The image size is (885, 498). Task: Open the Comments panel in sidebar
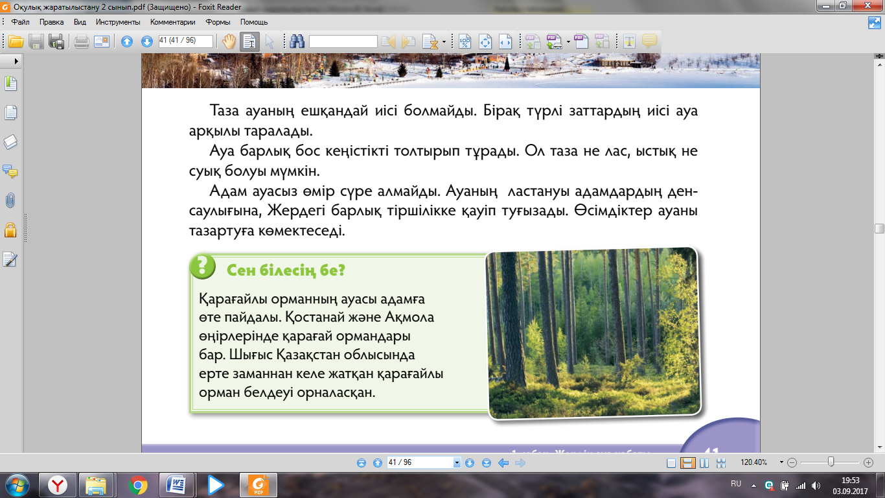11,171
